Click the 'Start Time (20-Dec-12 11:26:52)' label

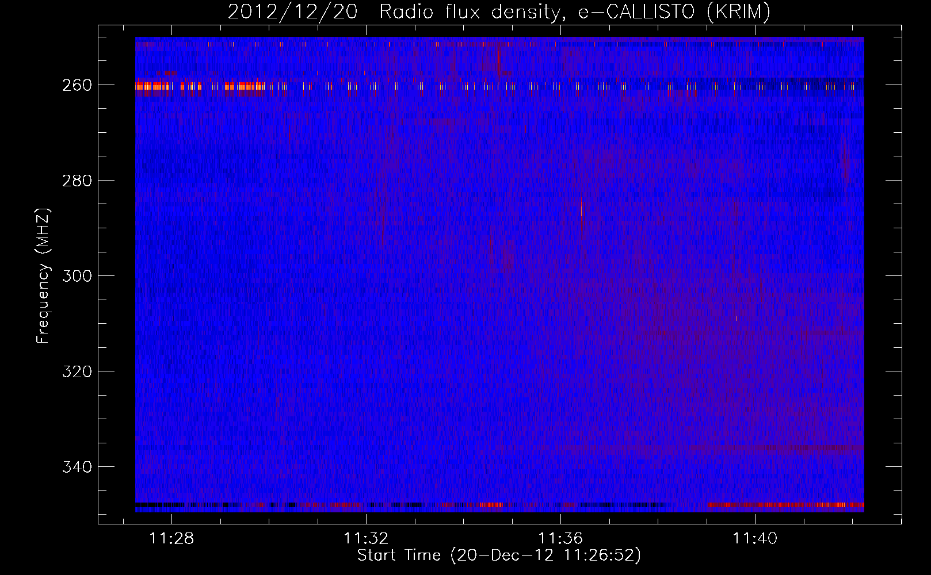499,555
